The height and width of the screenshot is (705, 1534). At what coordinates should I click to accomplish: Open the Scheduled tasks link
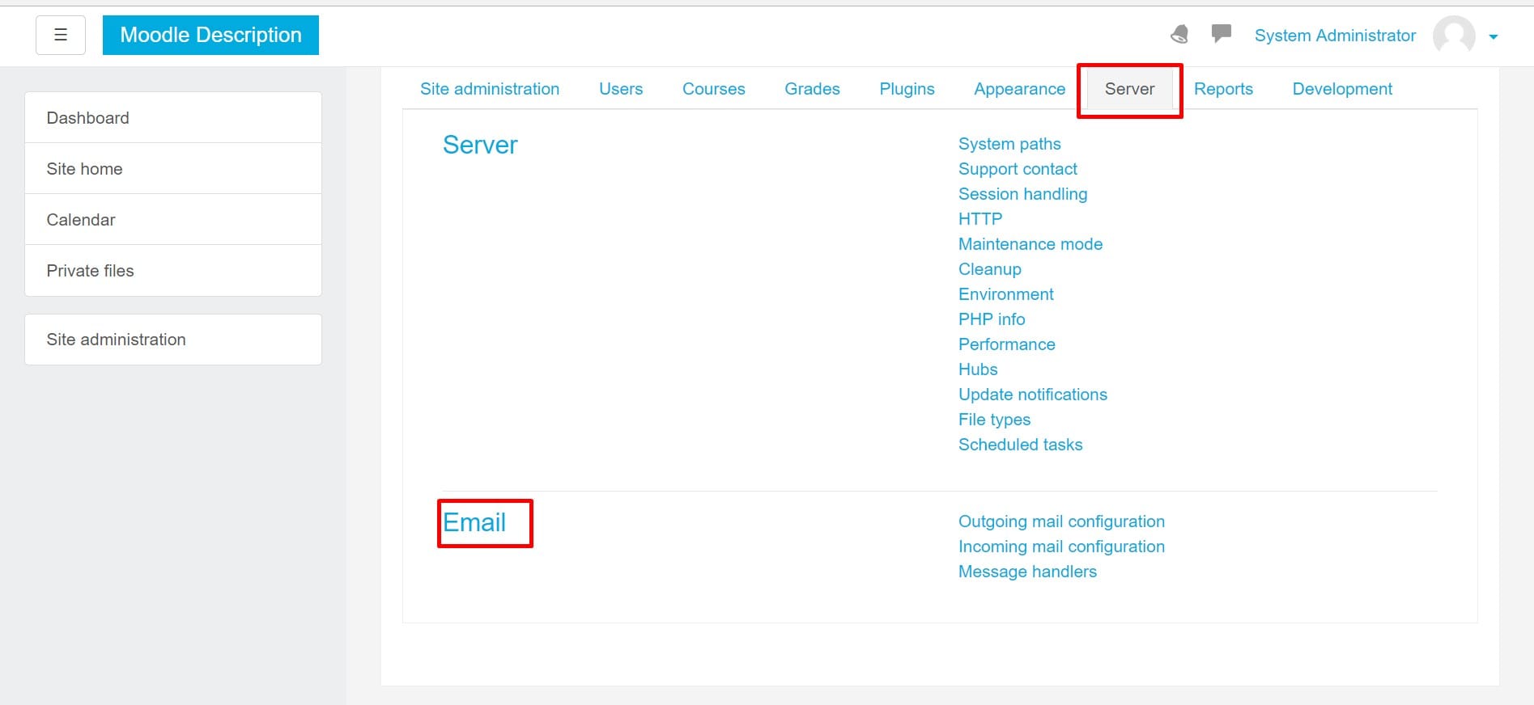pos(1020,445)
